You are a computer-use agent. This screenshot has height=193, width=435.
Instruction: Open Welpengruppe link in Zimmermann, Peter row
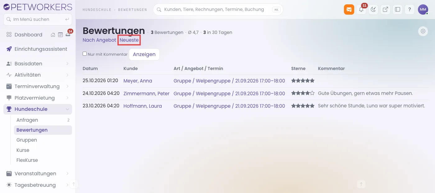pyautogui.click(x=229, y=93)
